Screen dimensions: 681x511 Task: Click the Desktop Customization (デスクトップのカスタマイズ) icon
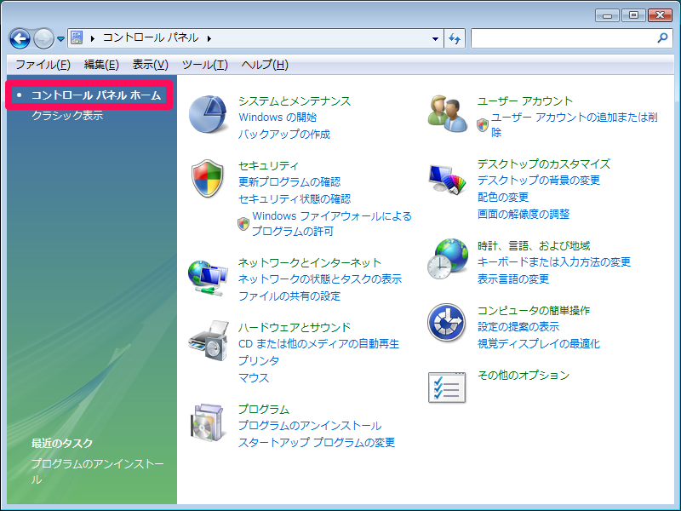click(x=447, y=178)
